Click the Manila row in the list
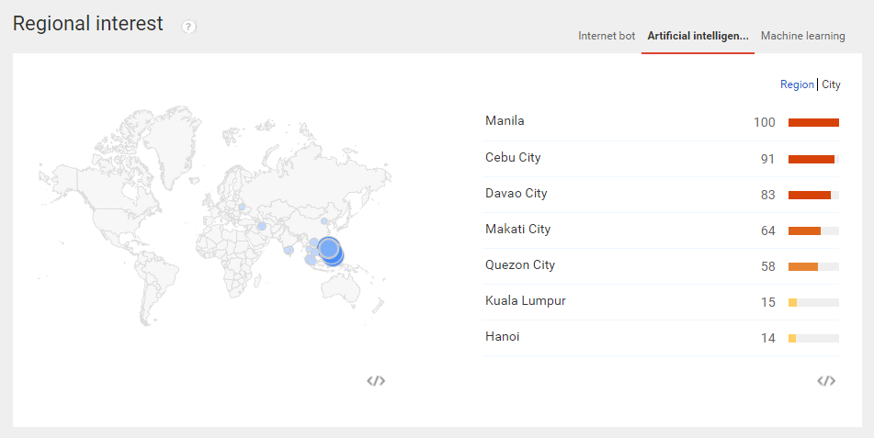 pyautogui.click(x=661, y=122)
